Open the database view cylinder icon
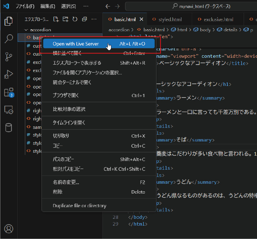This screenshot has width=257, height=239. point(9,127)
